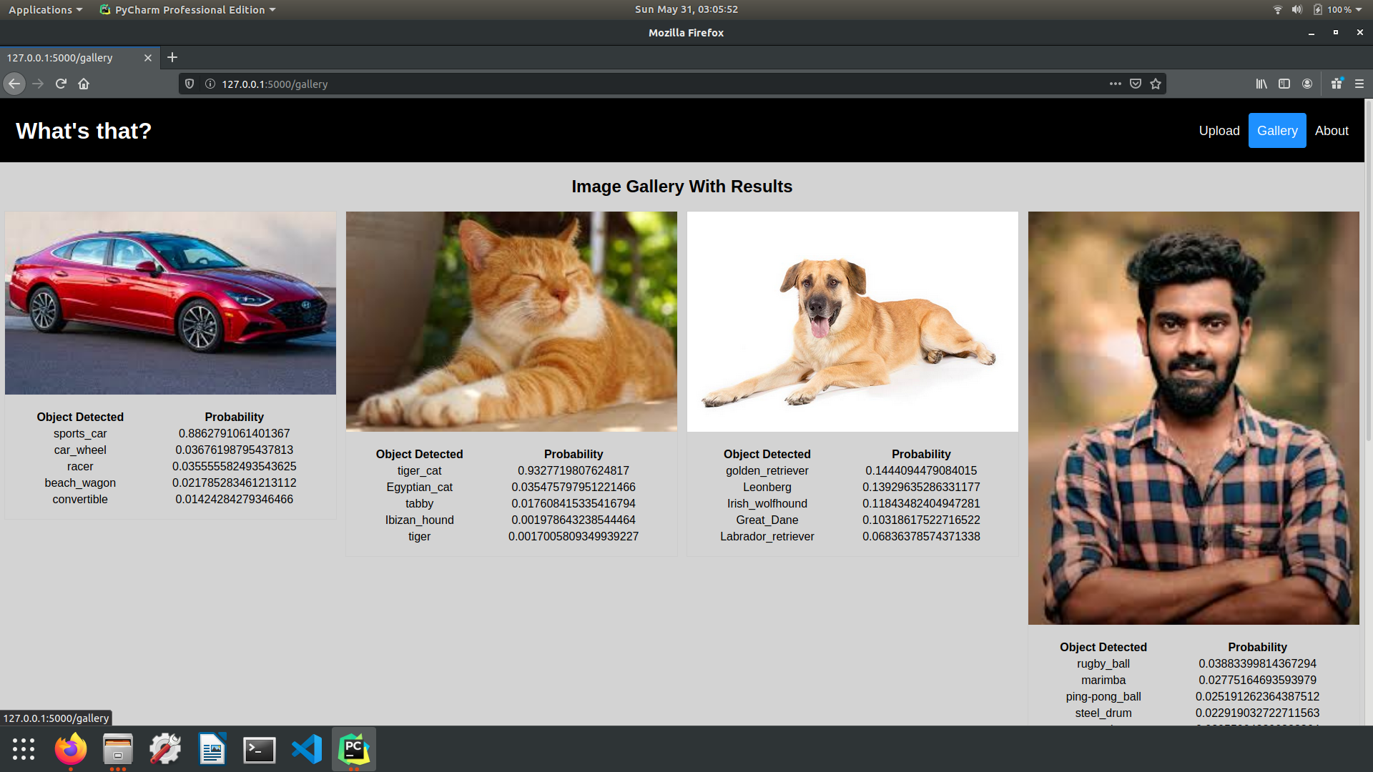
Task: Open the Gallery nav tab
Action: 1277,131
